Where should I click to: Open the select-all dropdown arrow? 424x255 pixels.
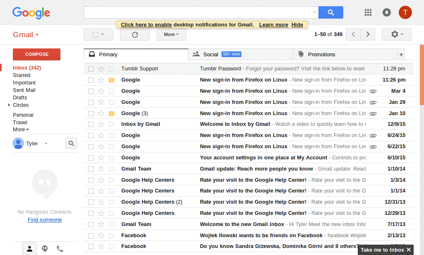point(103,35)
